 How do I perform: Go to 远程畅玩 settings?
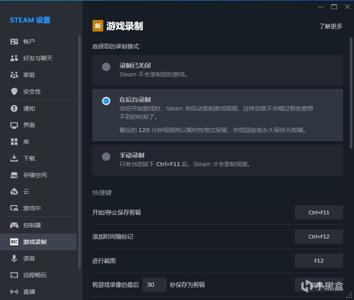38,275
